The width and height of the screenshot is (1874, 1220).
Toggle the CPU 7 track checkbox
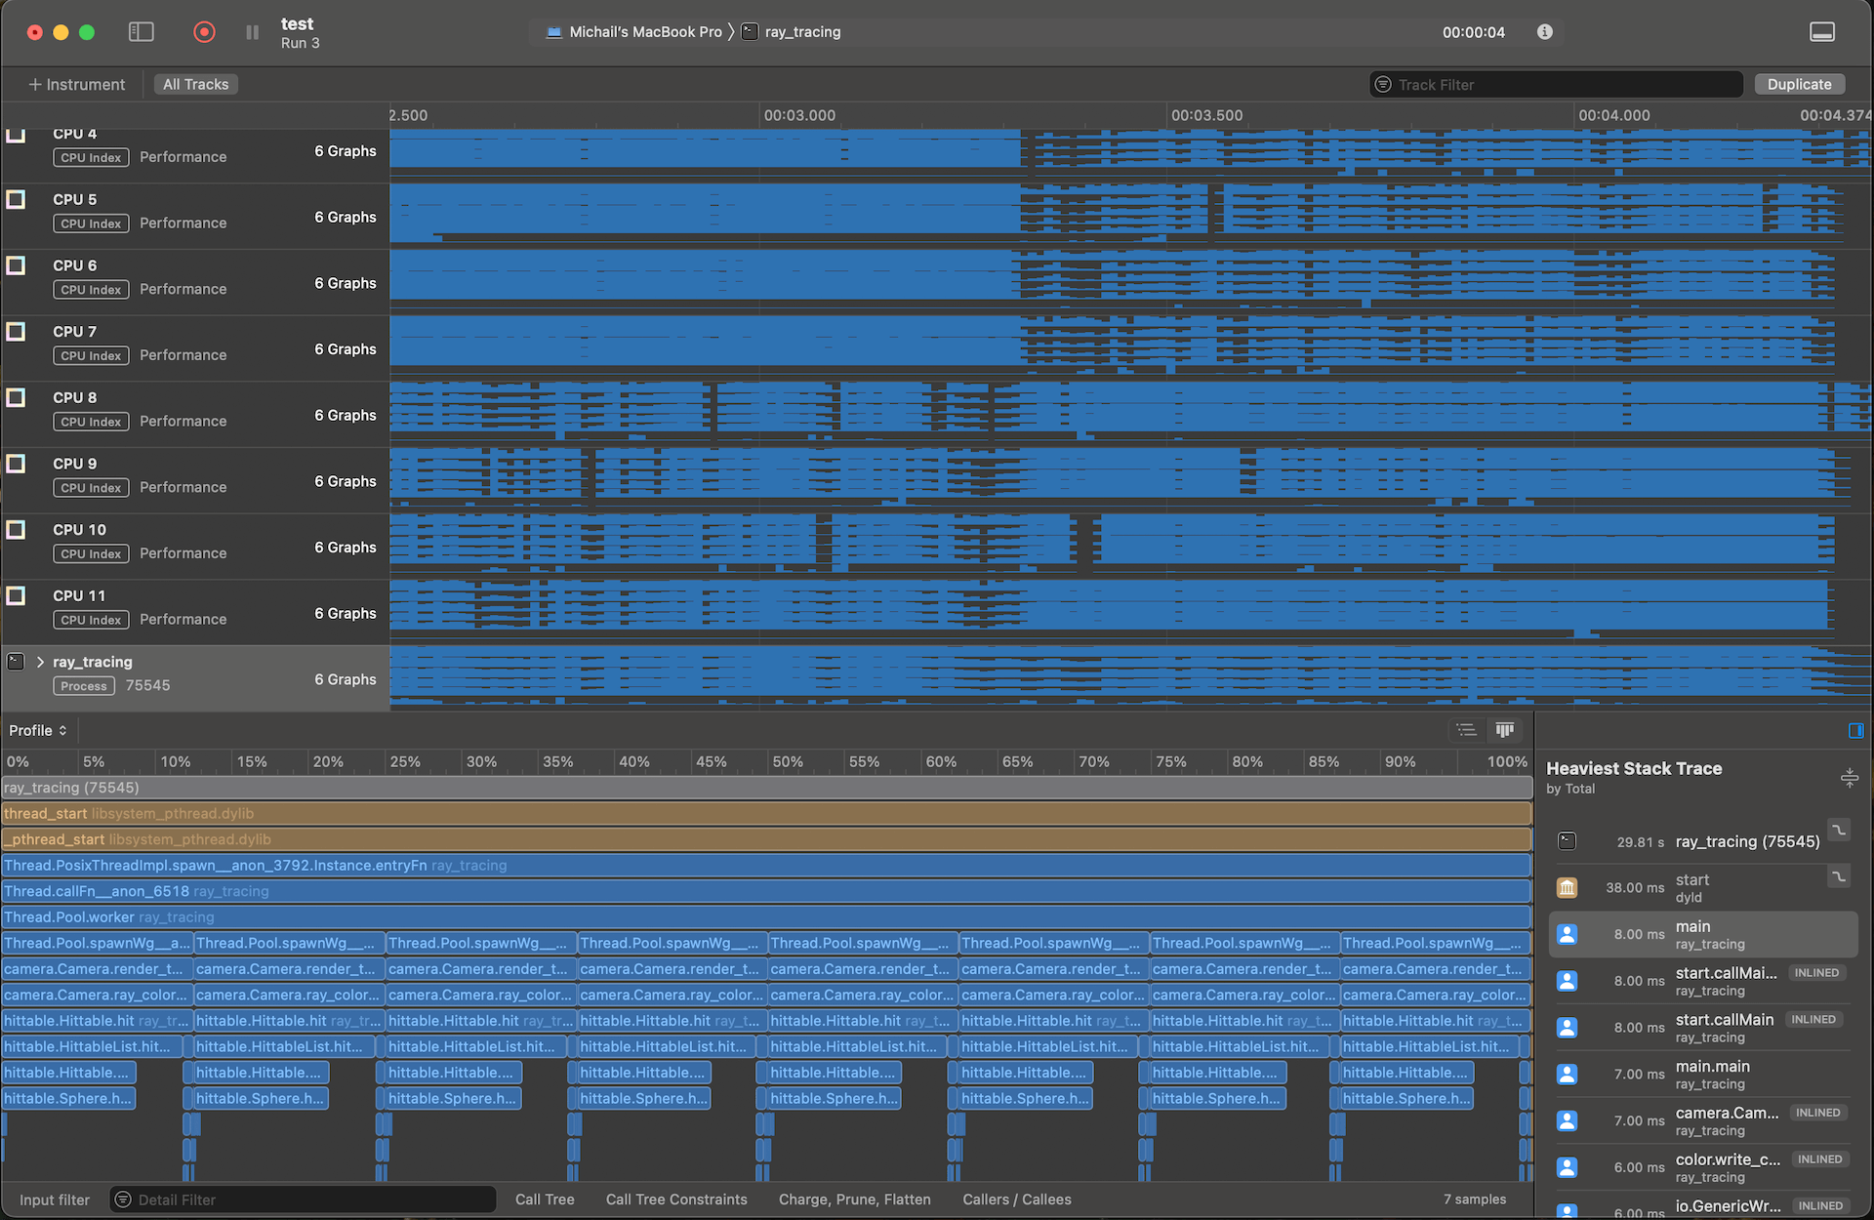click(x=16, y=332)
